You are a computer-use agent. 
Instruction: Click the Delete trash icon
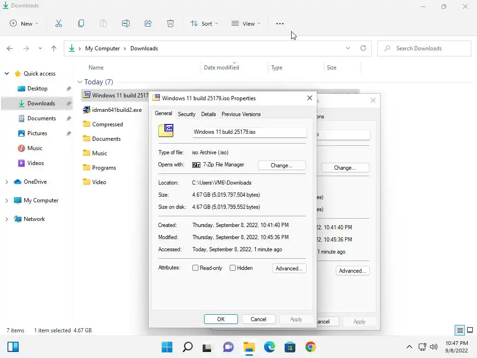coord(170,23)
